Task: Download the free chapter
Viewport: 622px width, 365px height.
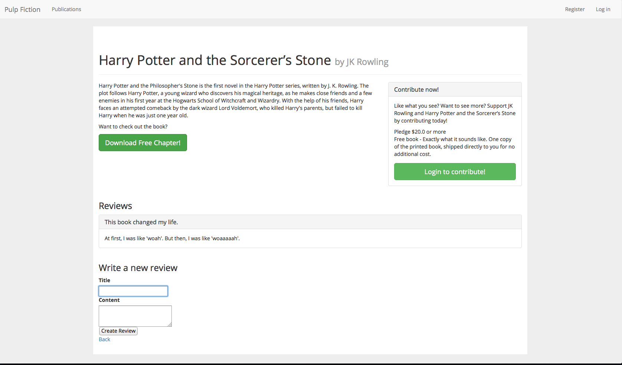Action: pyautogui.click(x=143, y=143)
